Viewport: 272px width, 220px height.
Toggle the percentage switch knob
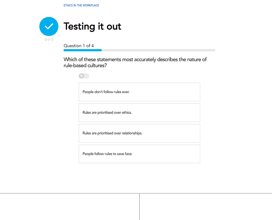(x=81, y=76)
